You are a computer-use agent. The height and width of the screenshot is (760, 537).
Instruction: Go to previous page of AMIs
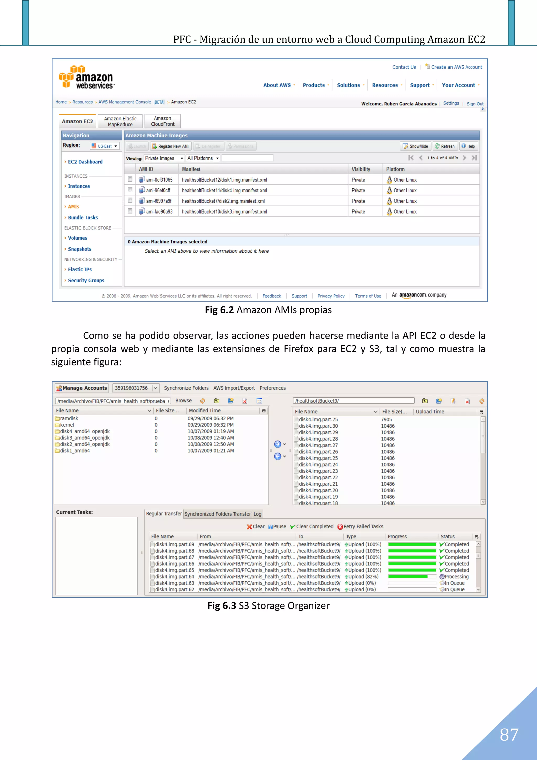pos(421,158)
